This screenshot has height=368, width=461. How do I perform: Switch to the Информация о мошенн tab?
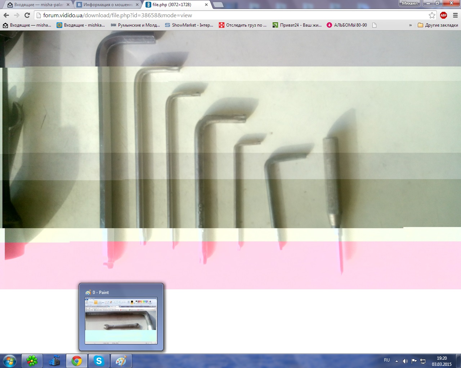(x=108, y=5)
